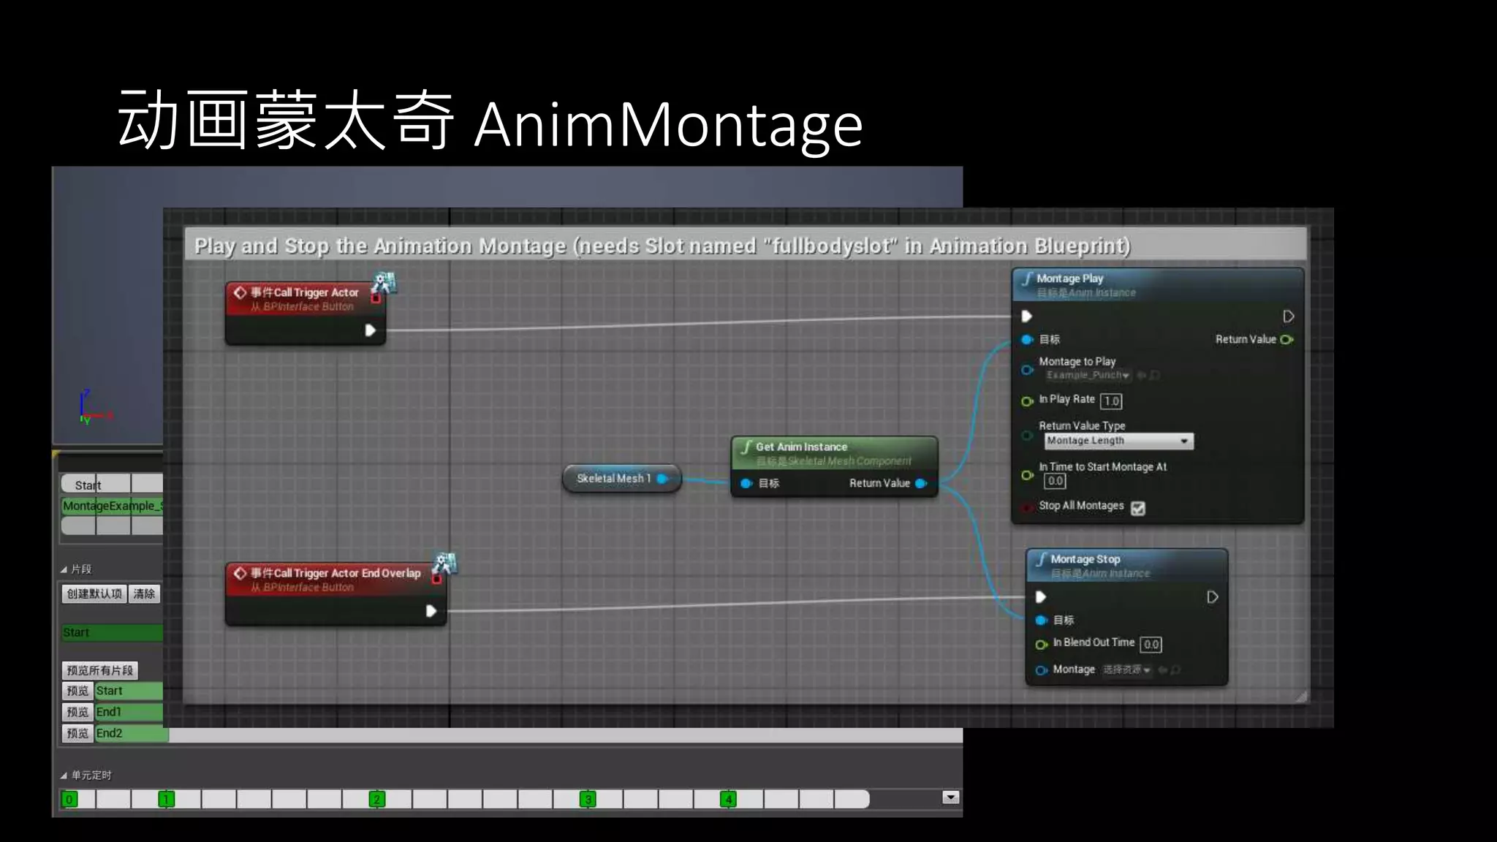
Task: Click target input pin on Get Anim Instance
Action: tap(746, 483)
